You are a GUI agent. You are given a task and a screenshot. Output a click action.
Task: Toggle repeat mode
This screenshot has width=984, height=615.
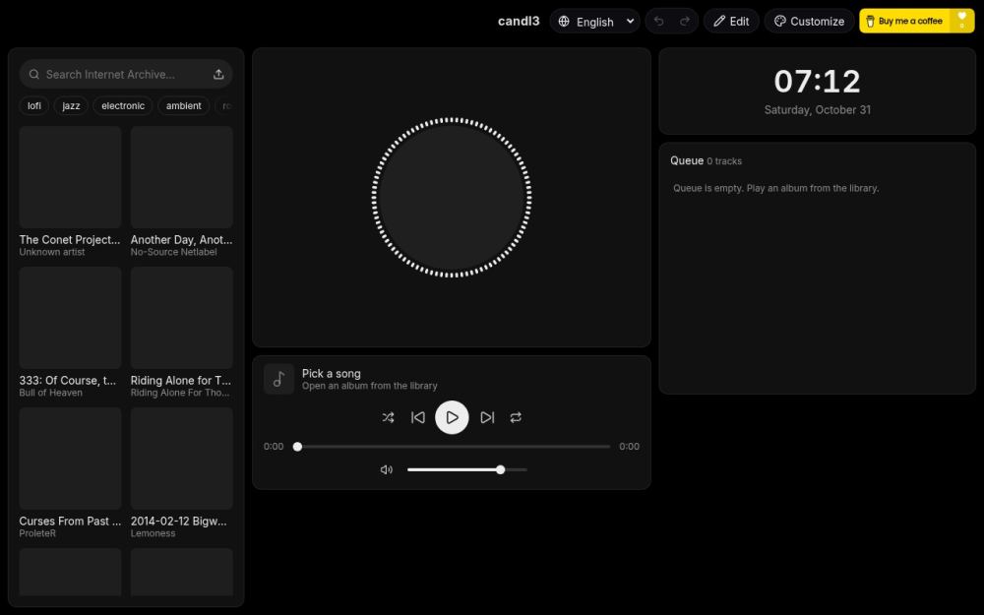pyautogui.click(x=516, y=417)
